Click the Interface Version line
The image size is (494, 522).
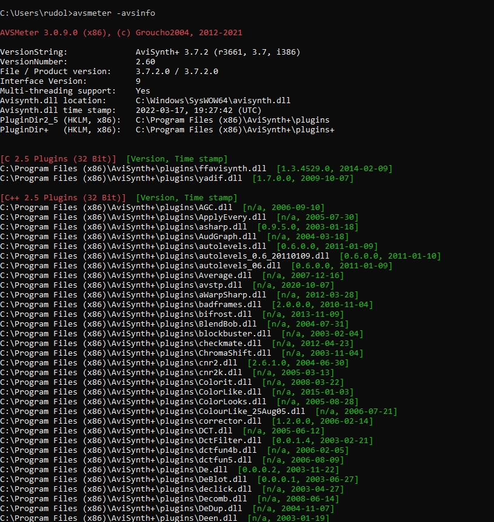70,81
